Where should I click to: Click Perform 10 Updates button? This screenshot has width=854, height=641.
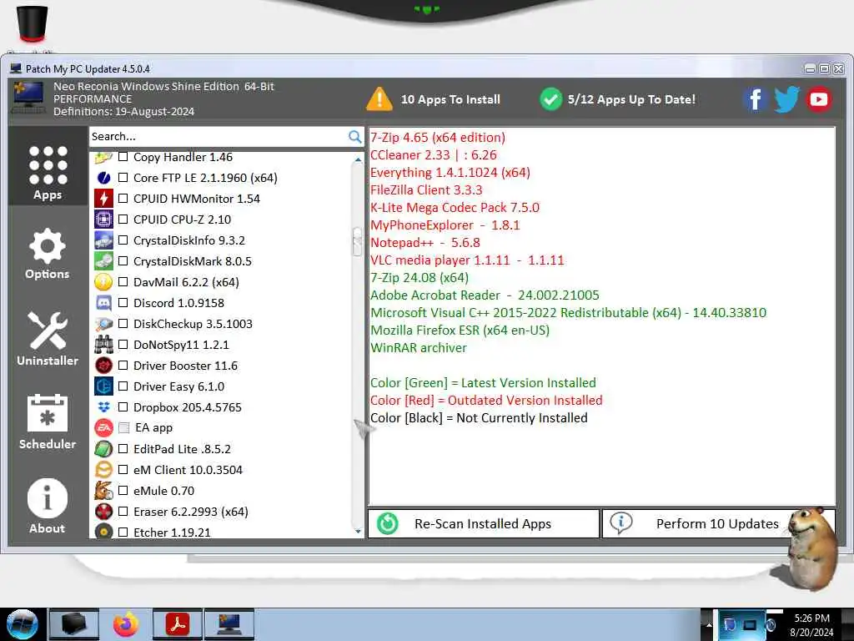tap(718, 524)
